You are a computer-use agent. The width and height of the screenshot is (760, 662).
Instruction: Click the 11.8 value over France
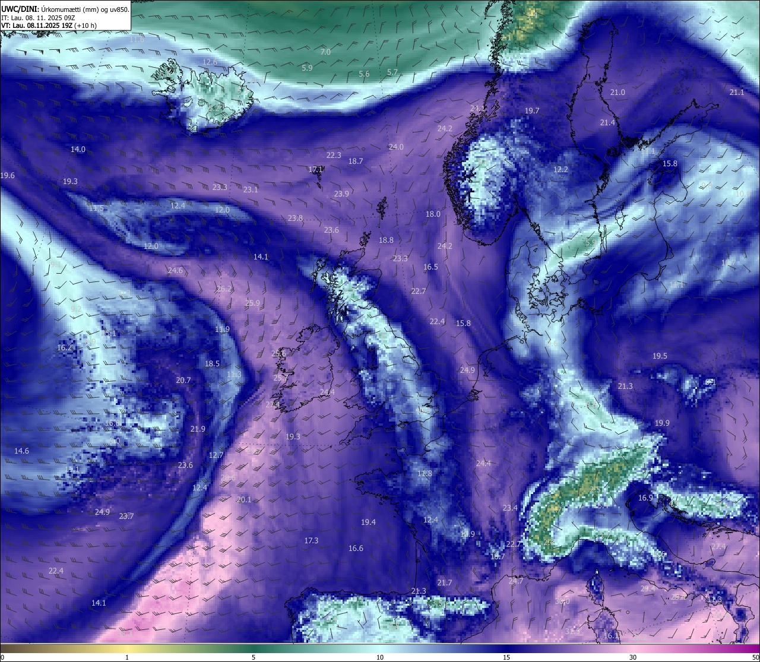click(x=425, y=474)
